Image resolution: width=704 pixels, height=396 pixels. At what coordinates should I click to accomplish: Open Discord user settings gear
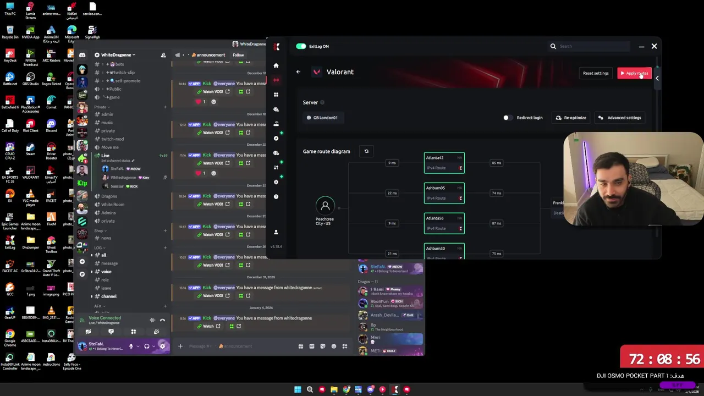[162, 346]
